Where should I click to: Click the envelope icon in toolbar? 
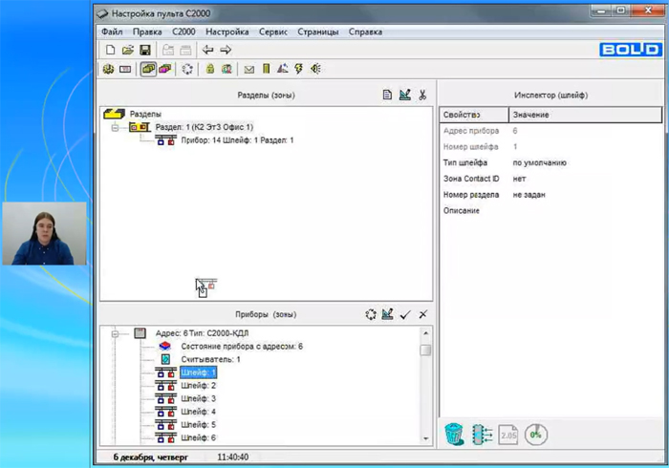pos(248,69)
